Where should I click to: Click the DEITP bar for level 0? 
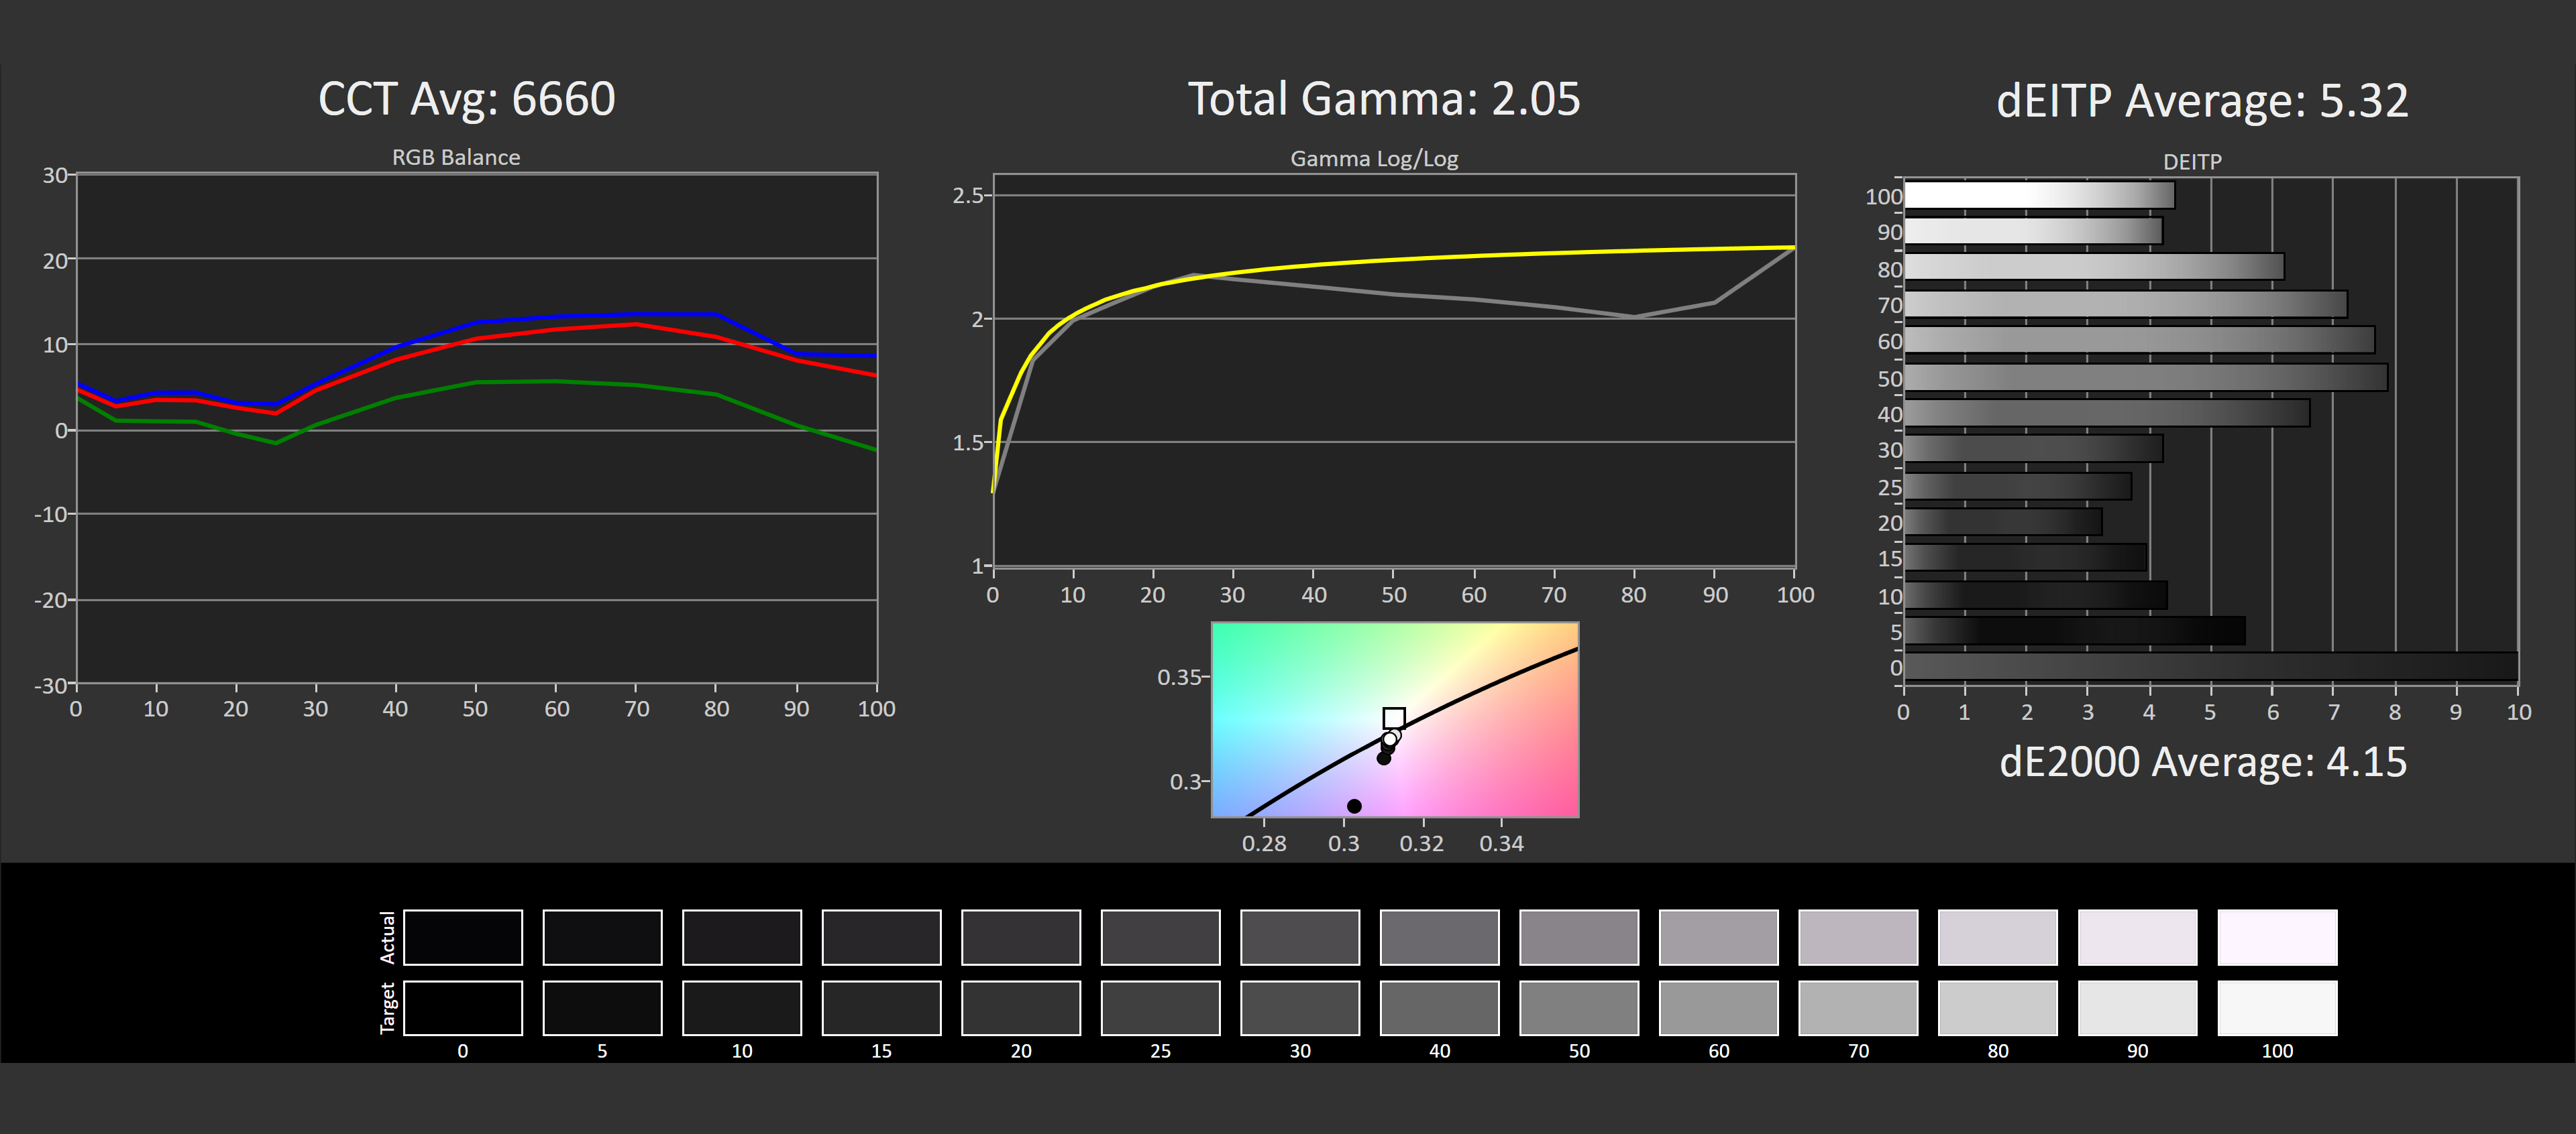pyautogui.click(x=2210, y=666)
